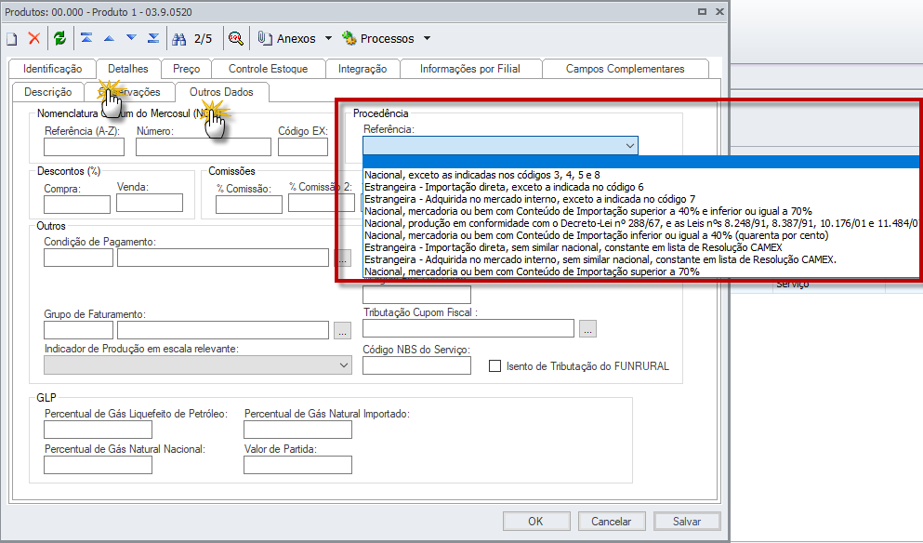Click the SQL magnifier query icon

coord(236,39)
